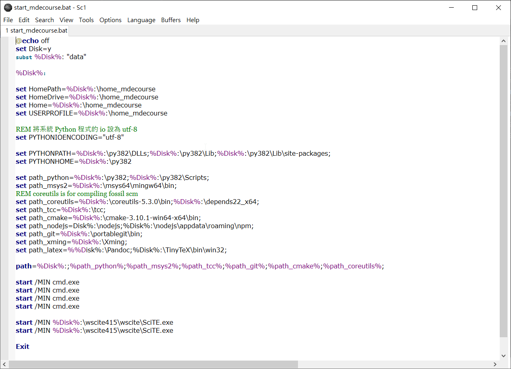
Task: Click the SciTE application icon in title bar
Action: pos(8,8)
